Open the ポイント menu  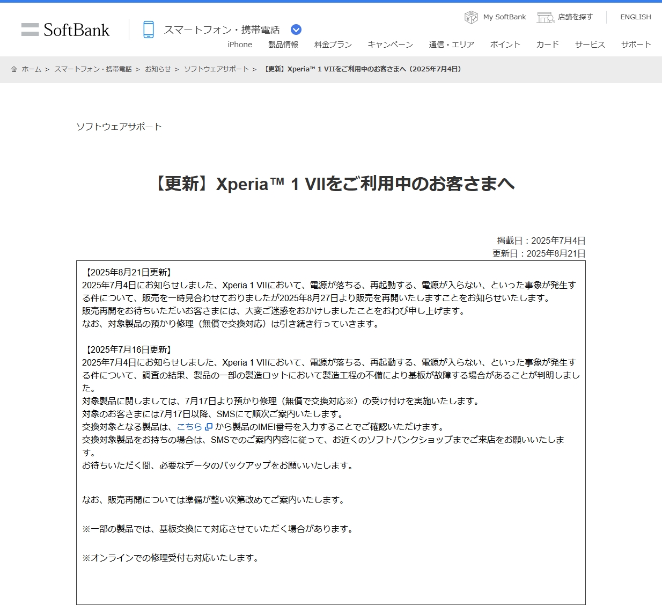(x=505, y=45)
